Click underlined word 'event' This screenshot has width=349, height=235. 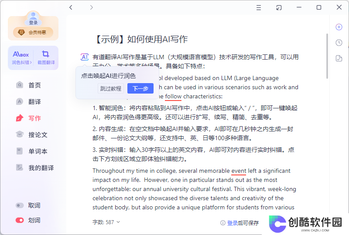coord(239,171)
